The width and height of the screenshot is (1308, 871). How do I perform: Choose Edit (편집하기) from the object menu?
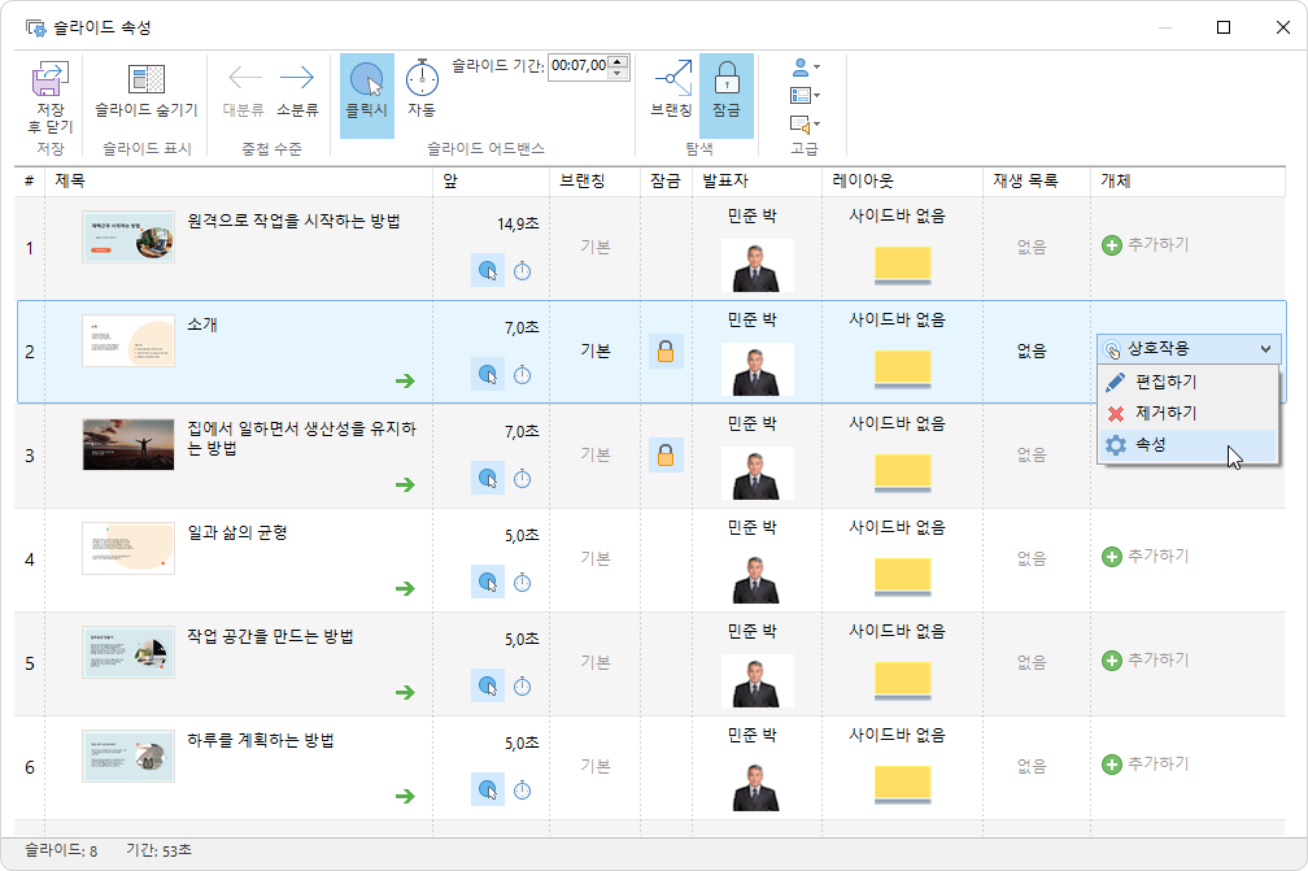pyautogui.click(x=1165, y=382)
